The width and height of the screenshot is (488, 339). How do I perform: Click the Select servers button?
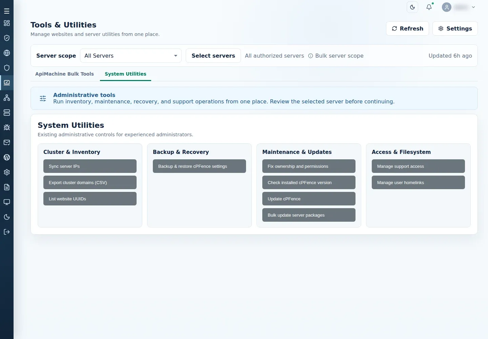pyautogui.click(x=213, y=56)
